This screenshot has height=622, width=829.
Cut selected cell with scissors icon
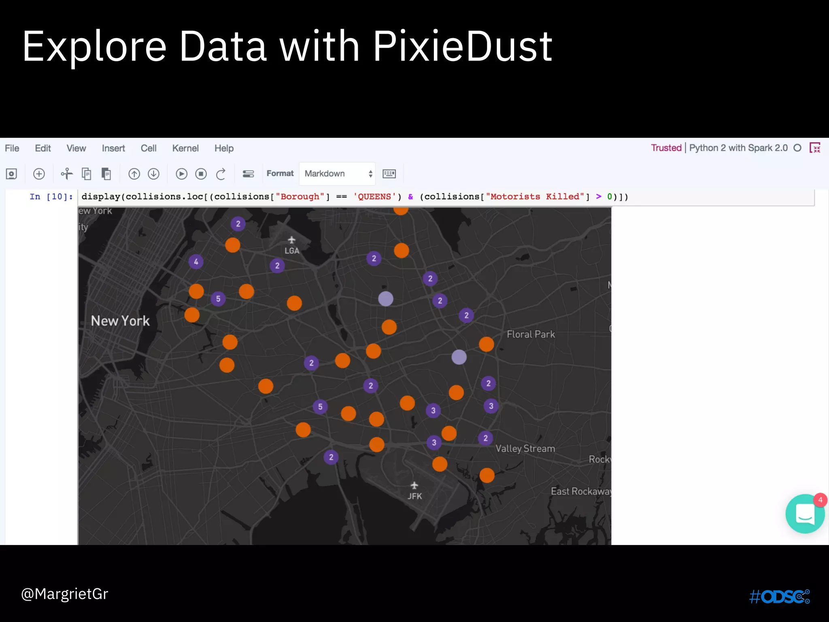[x=67, y=174]
